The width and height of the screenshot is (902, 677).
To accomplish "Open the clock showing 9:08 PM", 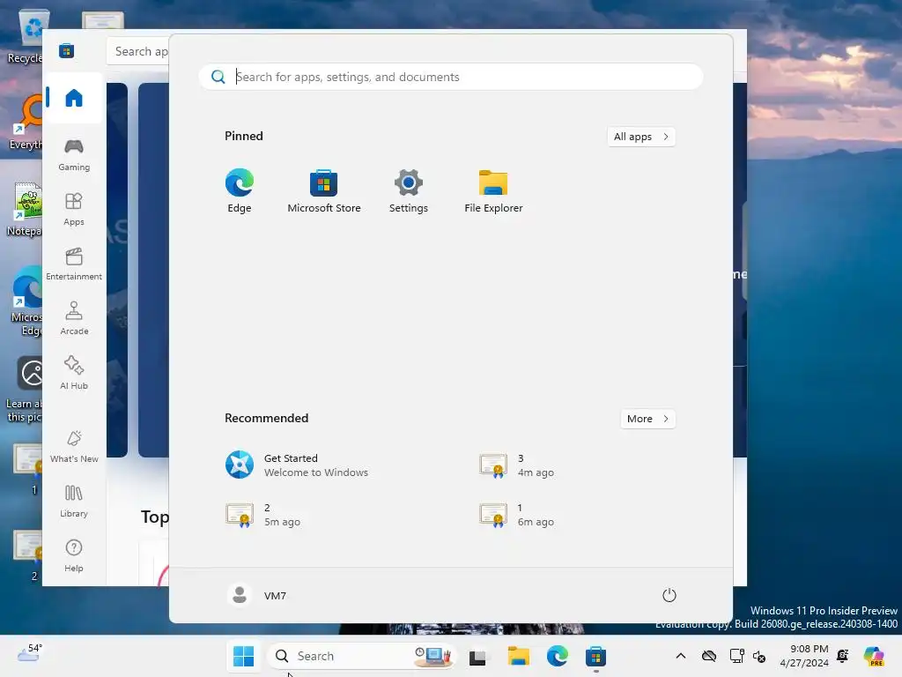I will pyautogui.click(x=804, y=656).
